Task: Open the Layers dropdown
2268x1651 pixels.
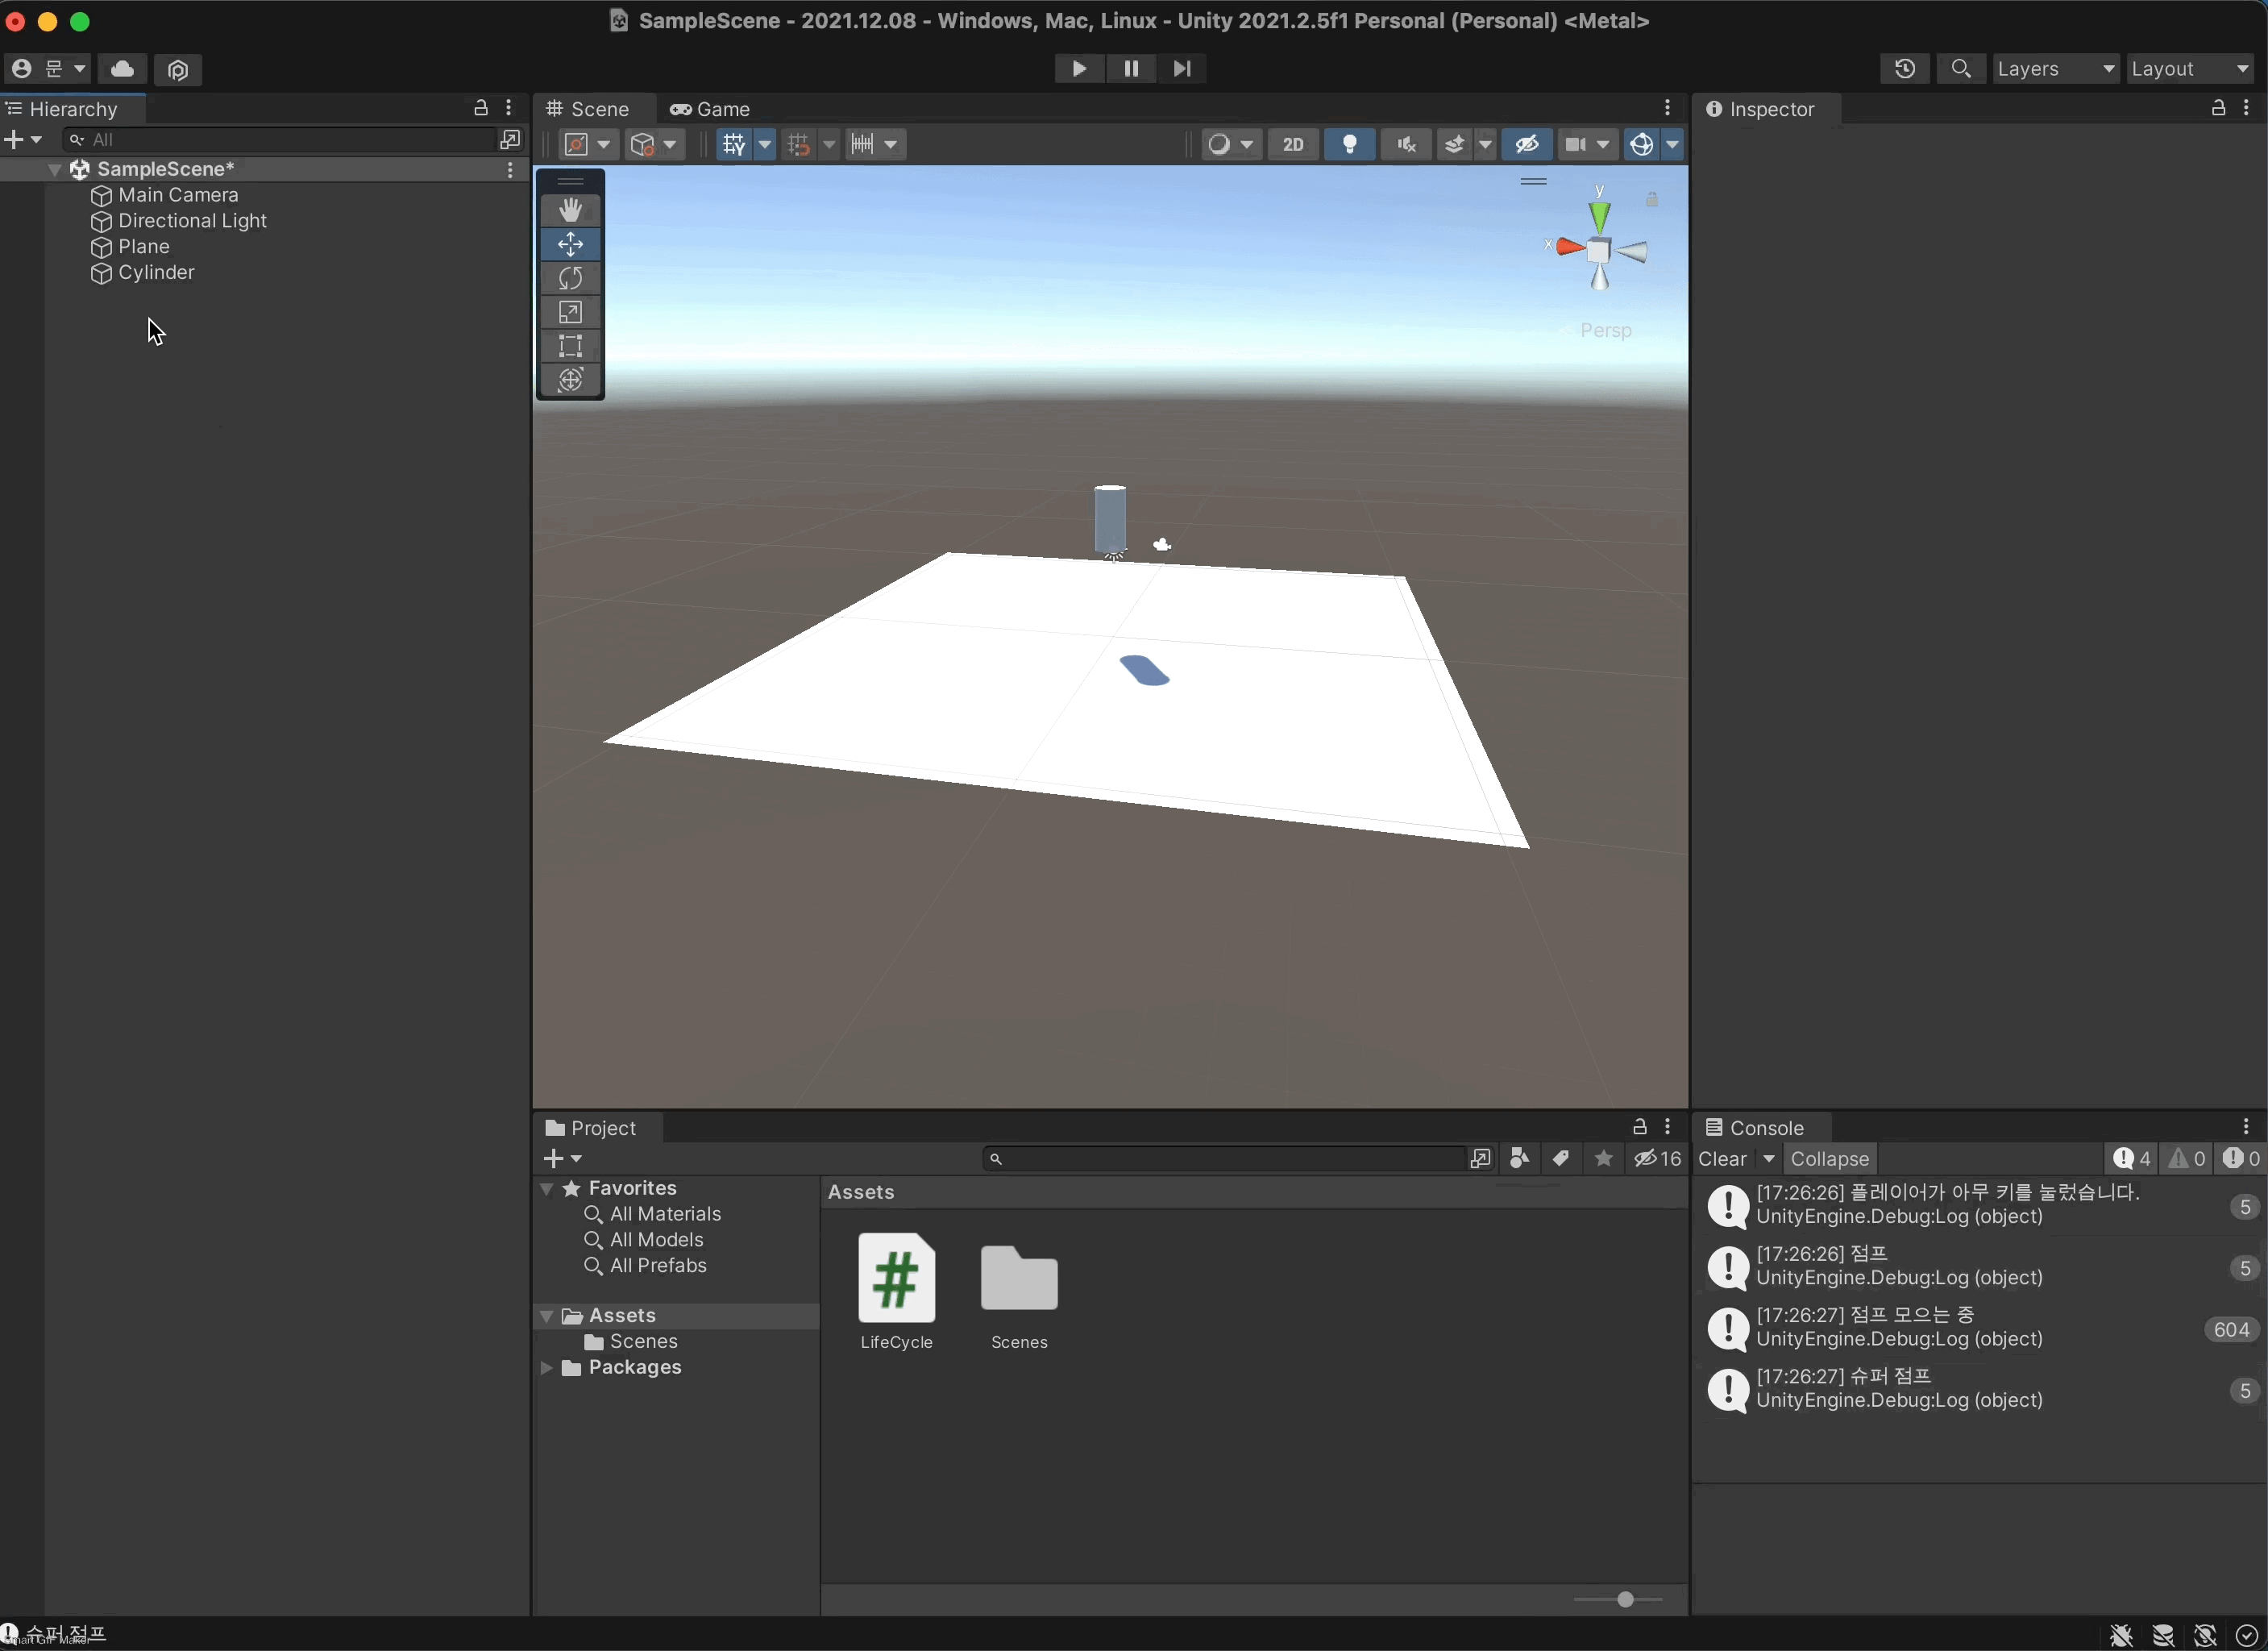Action: [x=2055, y=68]
